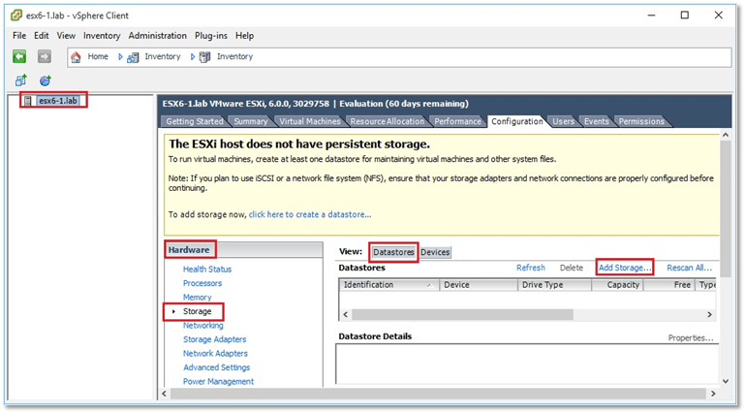Open the View menu
Screen dimensions: 746x414
click(x=66, y=36)
